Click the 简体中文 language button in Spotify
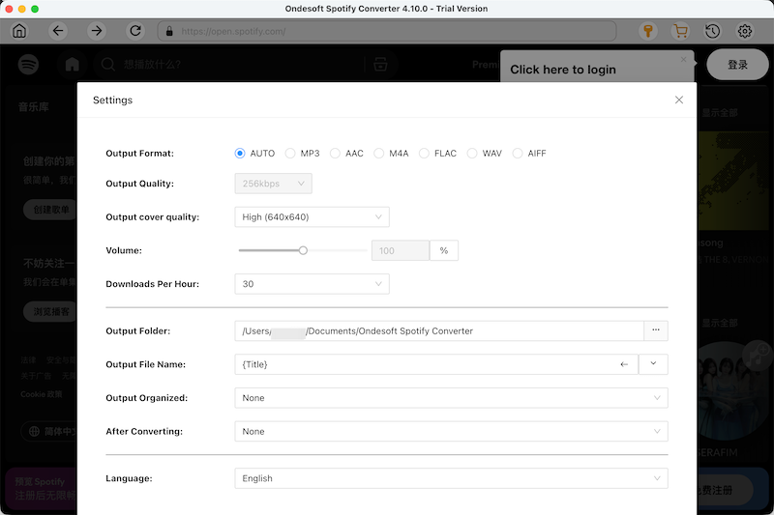The width and height of the screenshot is (774, 515). click(49, 431)
